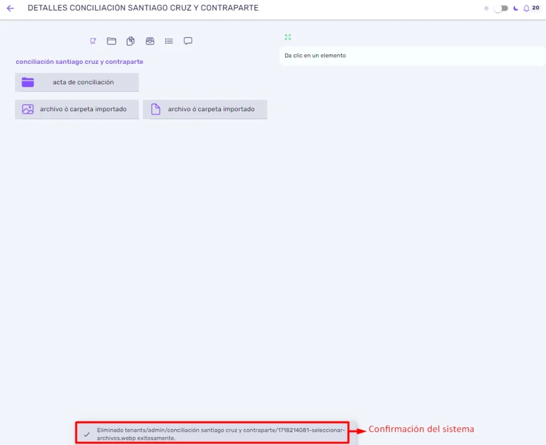
Task: Click the copy documents toolbar icon
Action: coord(131,41)
